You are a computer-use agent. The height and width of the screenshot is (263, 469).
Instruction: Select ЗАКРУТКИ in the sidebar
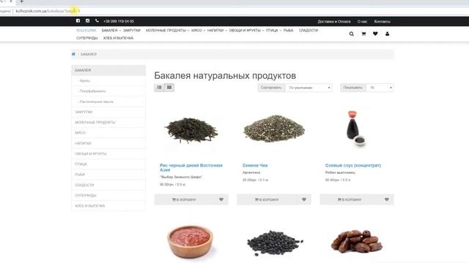(x=108, y=112)
